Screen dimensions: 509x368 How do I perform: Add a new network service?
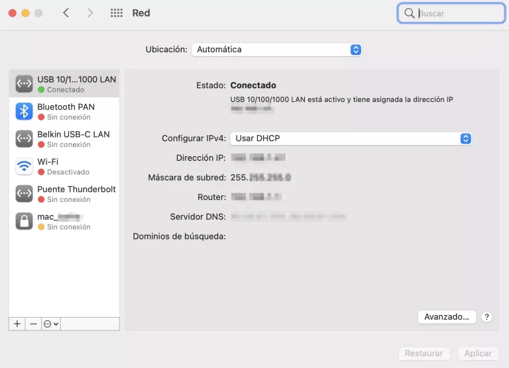(x=17, y=324)
